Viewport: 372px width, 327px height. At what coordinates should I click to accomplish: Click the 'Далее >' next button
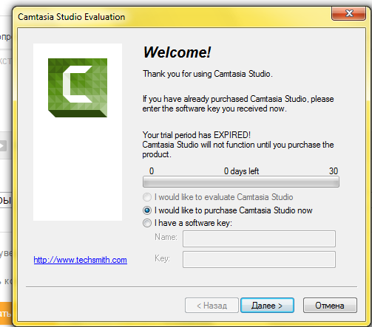coord(267,306)
